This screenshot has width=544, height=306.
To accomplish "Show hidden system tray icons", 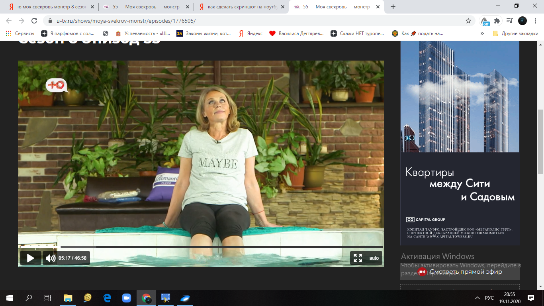I will (x=477, y=298).
